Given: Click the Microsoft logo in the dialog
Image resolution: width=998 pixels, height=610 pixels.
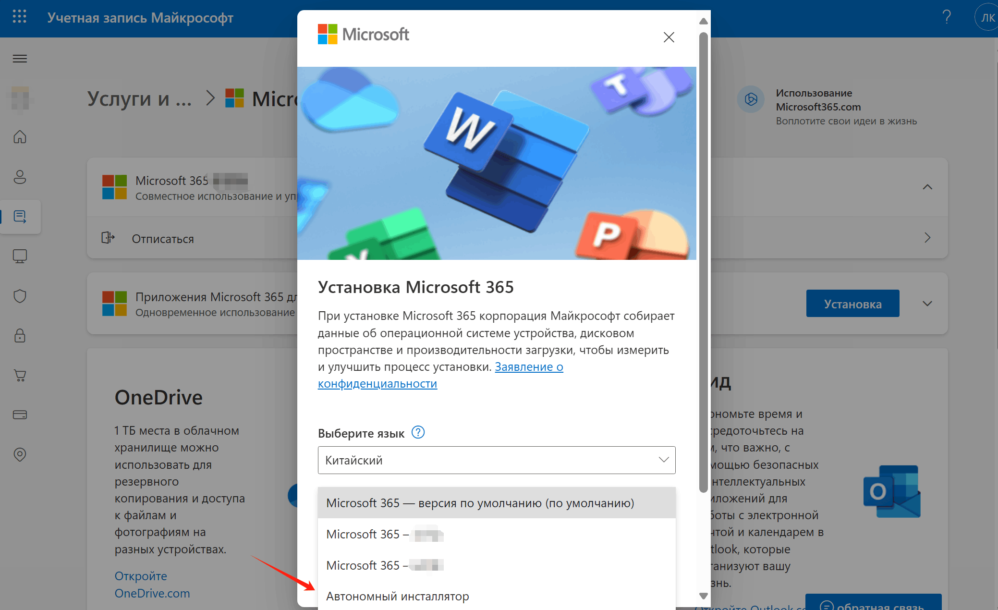Looking at the screenshot, I should coord(364,34).
